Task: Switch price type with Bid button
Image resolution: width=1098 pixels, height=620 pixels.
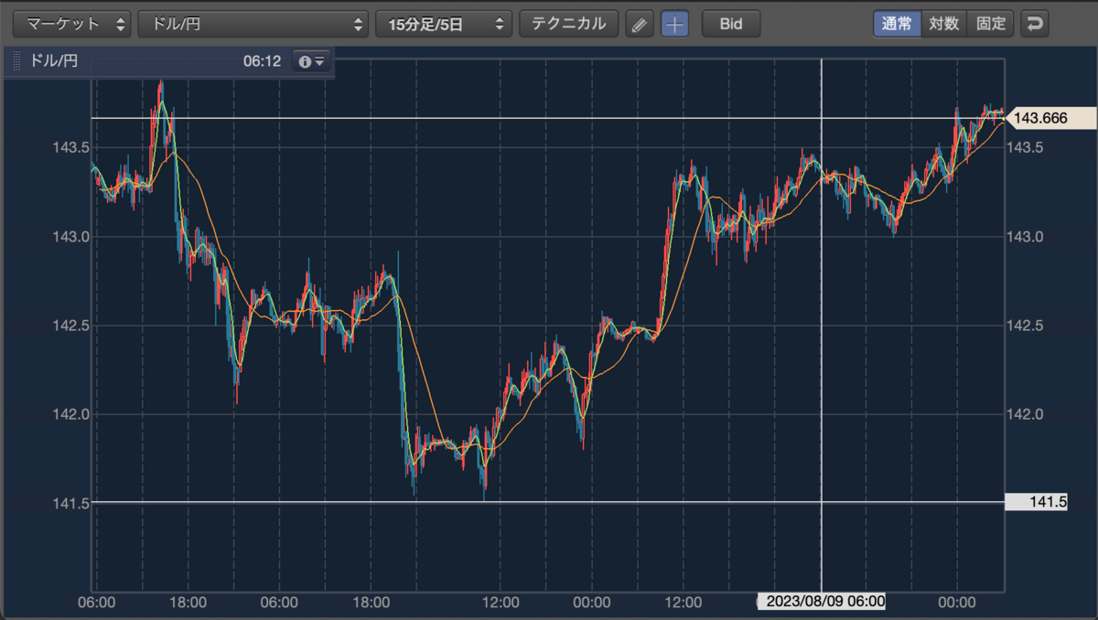Action: pyautogui.click(x=731, y=25)
